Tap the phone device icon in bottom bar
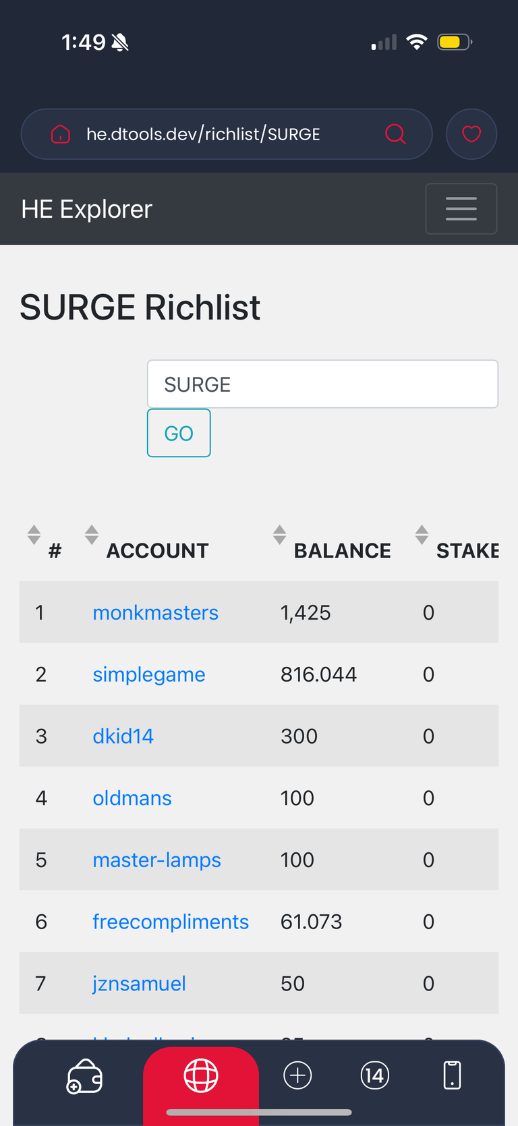Viewport: 518px width, 1126px height. [452, 1075]
